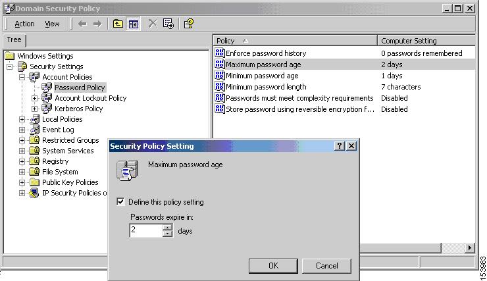487x281 pixels.
Task: Click the File System folder icon
Action: (x=34, y=172)
